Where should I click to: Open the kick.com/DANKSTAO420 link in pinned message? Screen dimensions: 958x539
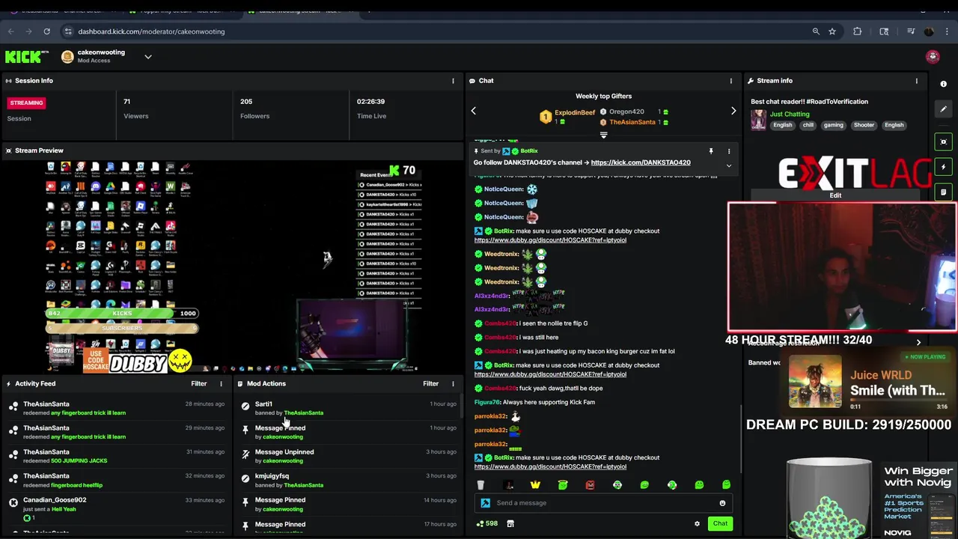(641, 162)
